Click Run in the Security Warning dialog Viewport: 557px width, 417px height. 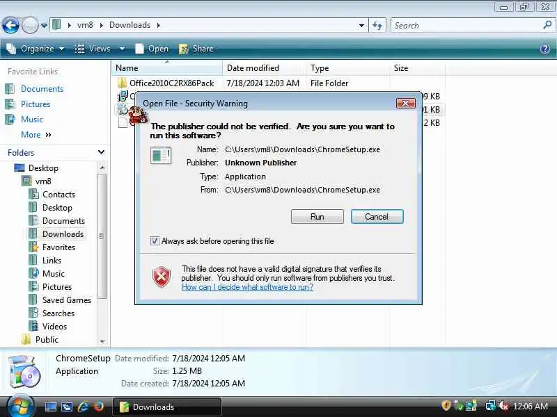(x=317, y=217)
